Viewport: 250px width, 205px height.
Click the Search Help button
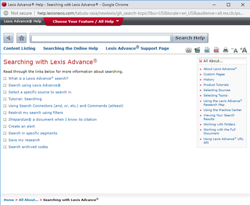pos(190,38)
